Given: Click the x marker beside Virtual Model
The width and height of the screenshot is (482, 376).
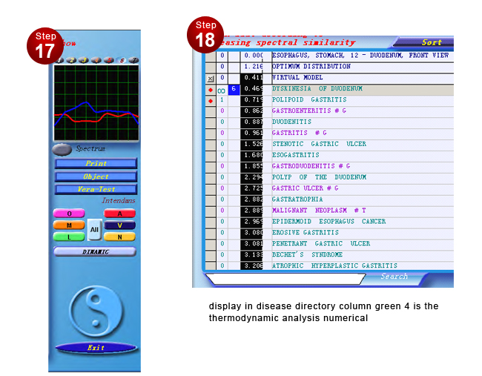Looking at the screenshot, I should (x=211, y=78).
